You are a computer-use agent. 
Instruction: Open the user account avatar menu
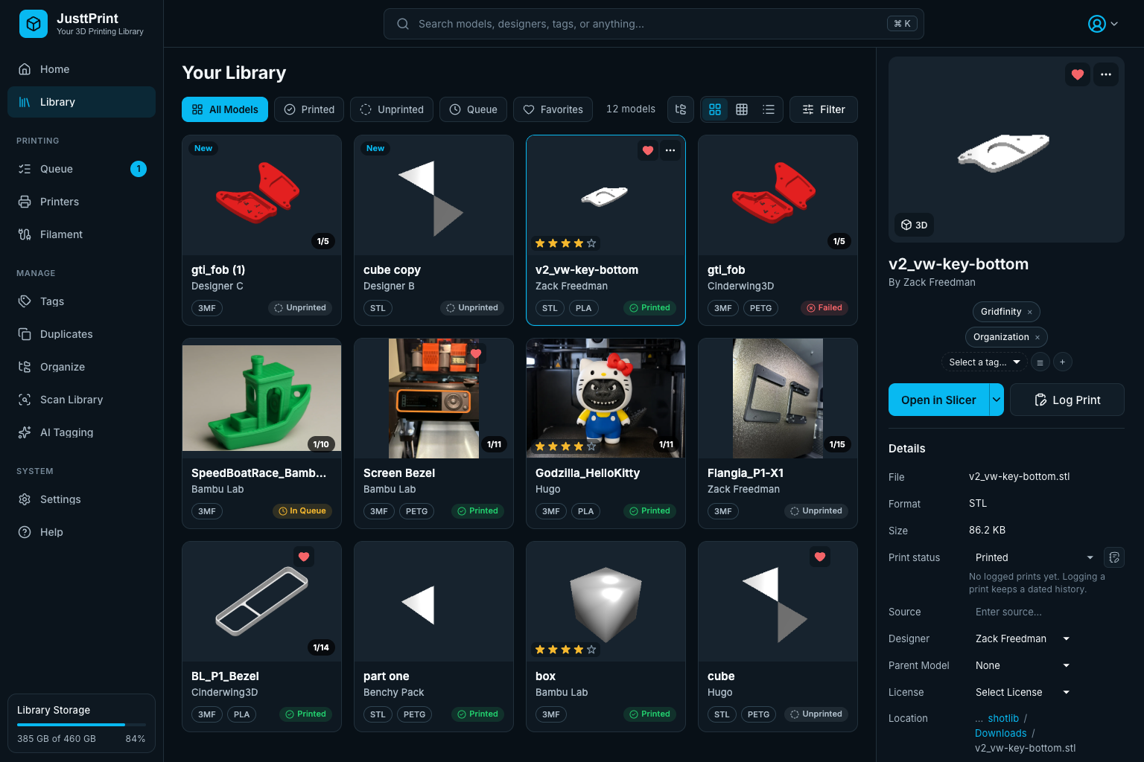pos(1103,24)
